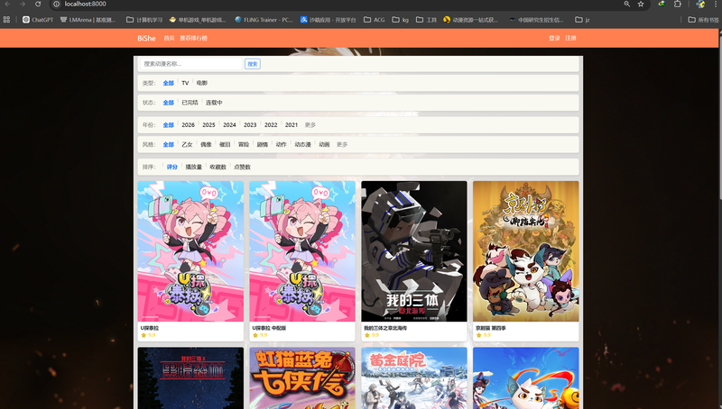This screenshot has height=409, width=722.
Task: Click the BiShe site logo
Action: pos(146,38)
